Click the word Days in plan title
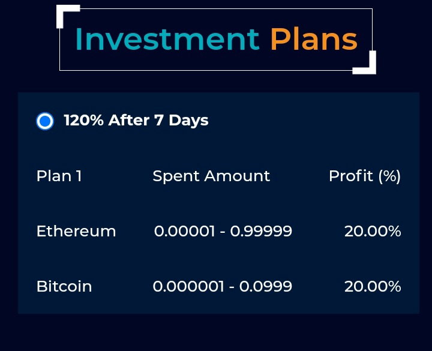432x351 pixels. (x=188, y=121)
